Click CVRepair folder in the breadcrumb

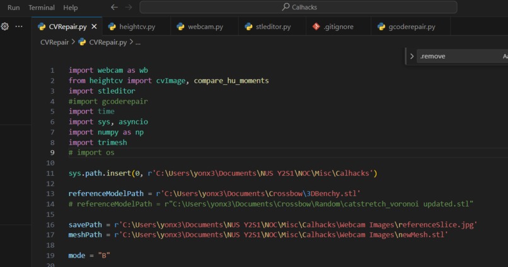(54, 42)
